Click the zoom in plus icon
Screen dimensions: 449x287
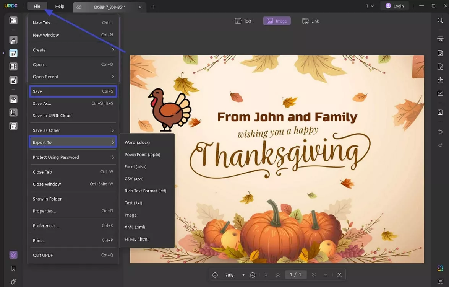point(253,275)
